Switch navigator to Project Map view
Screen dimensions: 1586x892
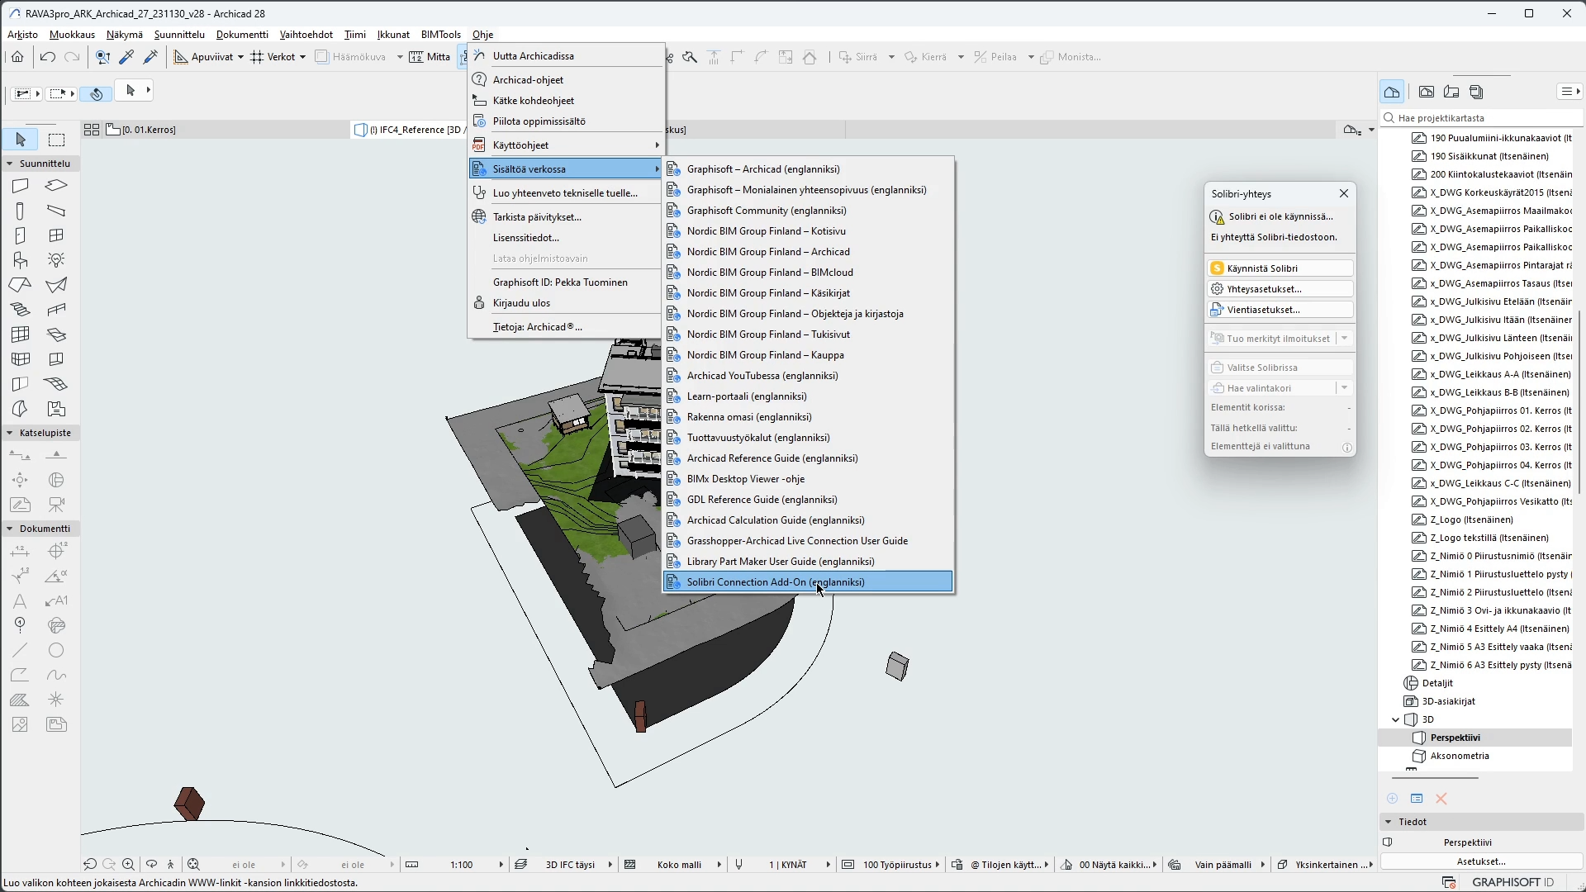[1392, 92]
